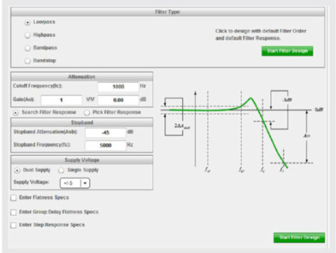Click the Gain dB input field
The height and width of the screenshot is (253, 336).
point(118,100)
